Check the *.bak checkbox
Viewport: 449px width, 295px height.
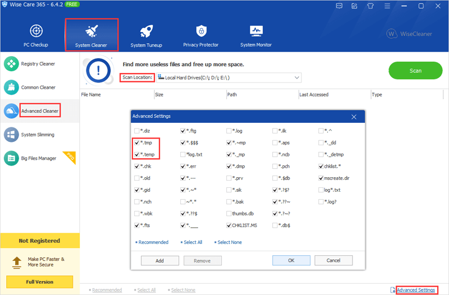228,202
